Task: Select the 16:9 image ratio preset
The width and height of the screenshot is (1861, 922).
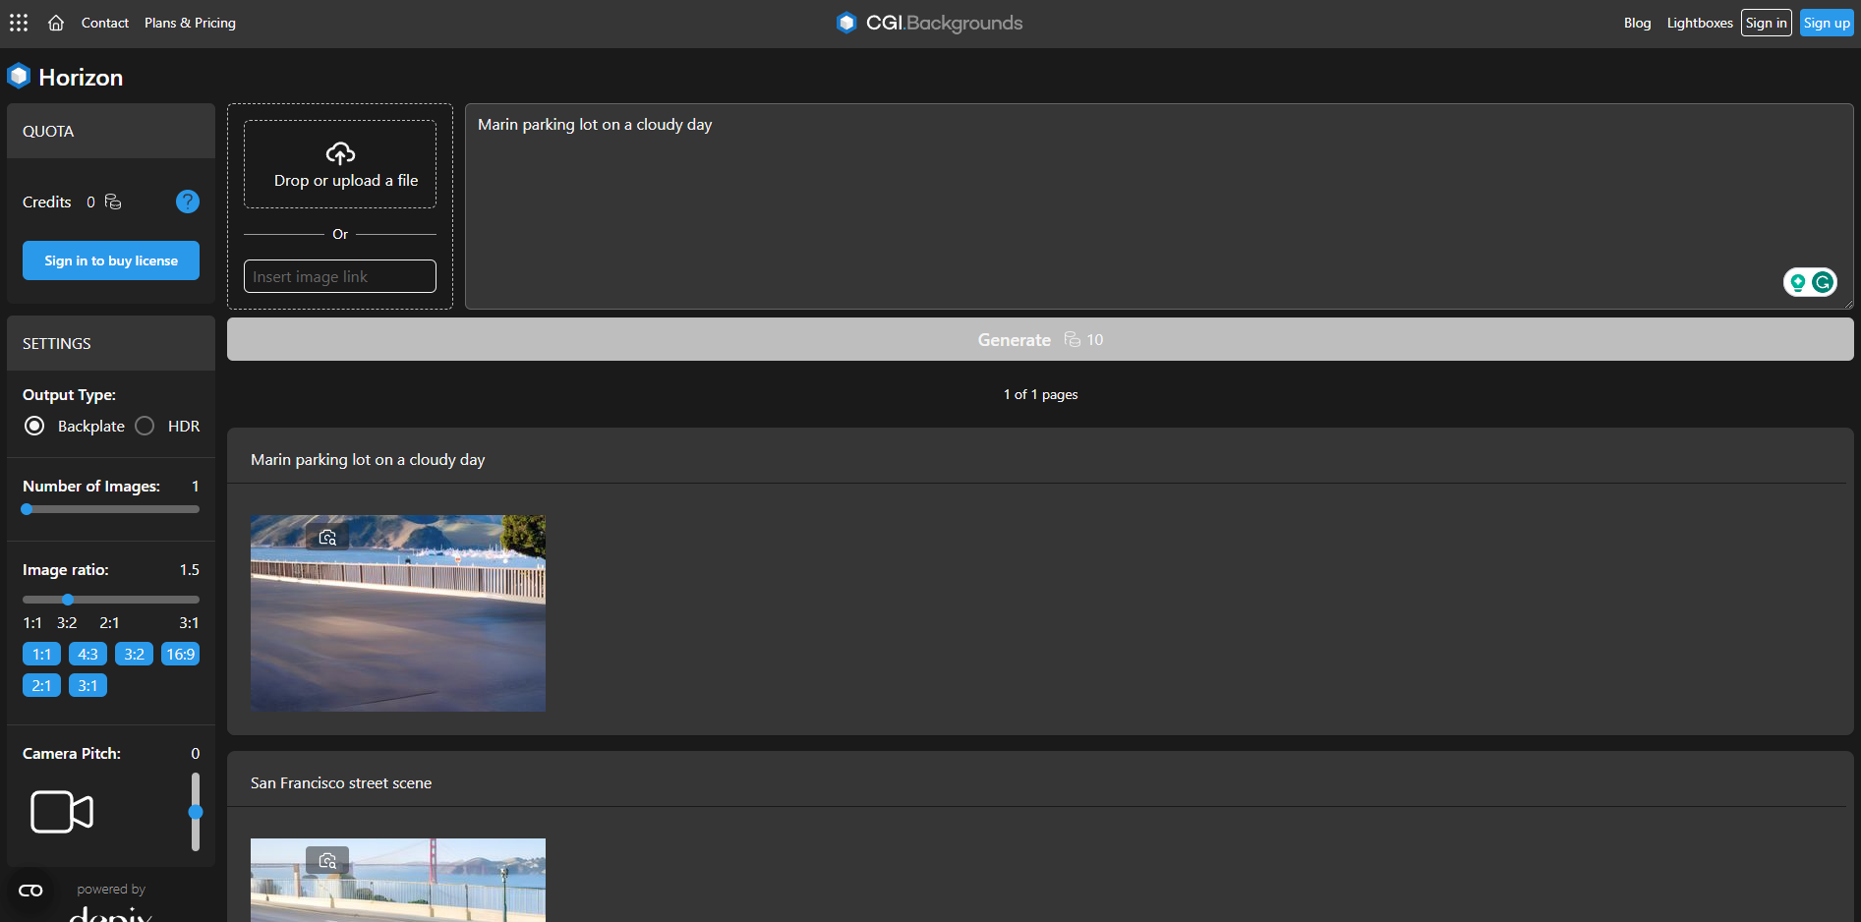Action: click(x=180, y=653)
